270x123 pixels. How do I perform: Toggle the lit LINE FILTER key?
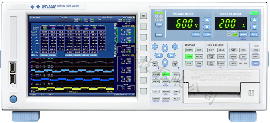166,74
